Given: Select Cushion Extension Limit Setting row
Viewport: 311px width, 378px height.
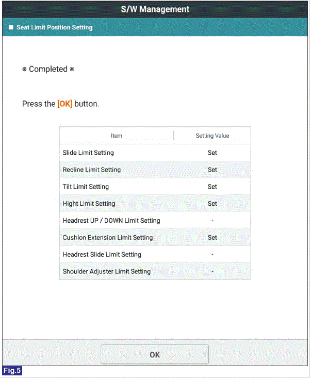Looking at the screenshot, I should 155,237.
